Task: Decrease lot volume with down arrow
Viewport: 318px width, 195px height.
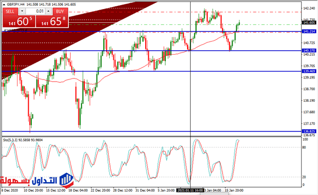Action: 22,11
